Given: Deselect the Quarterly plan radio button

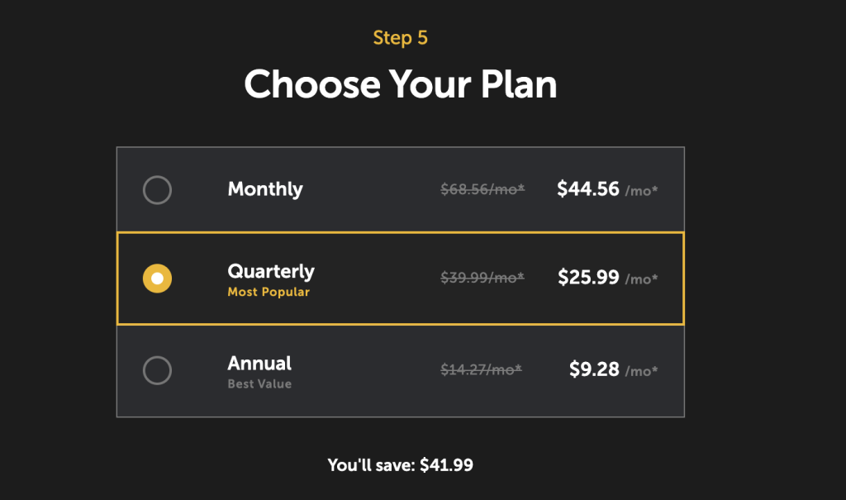Looking at the screenshot, I should click(x=157, y=279).
